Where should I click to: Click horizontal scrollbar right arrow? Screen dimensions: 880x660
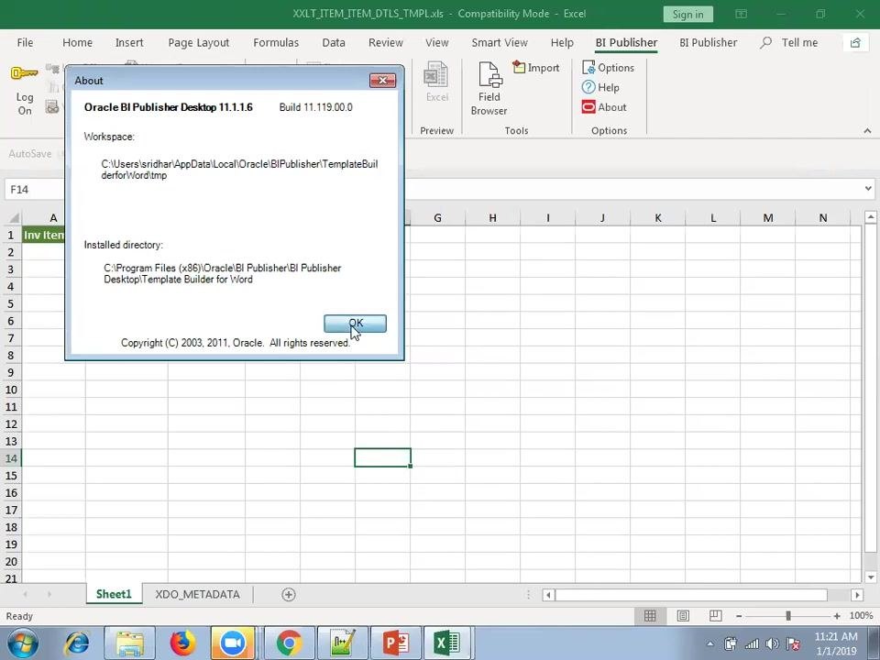(x=857, y=595)
